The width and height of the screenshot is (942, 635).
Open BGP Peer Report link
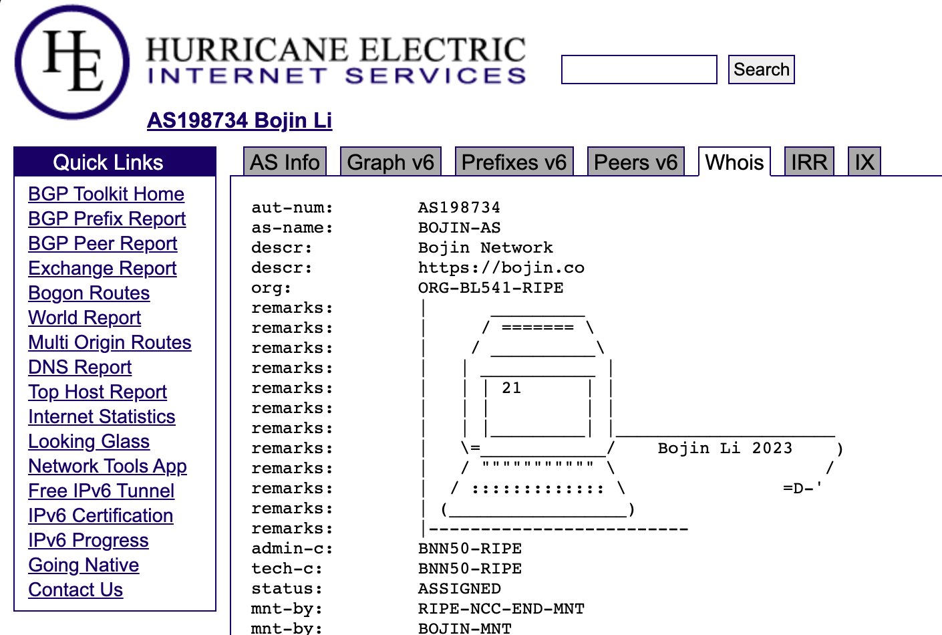pos(103,243)
